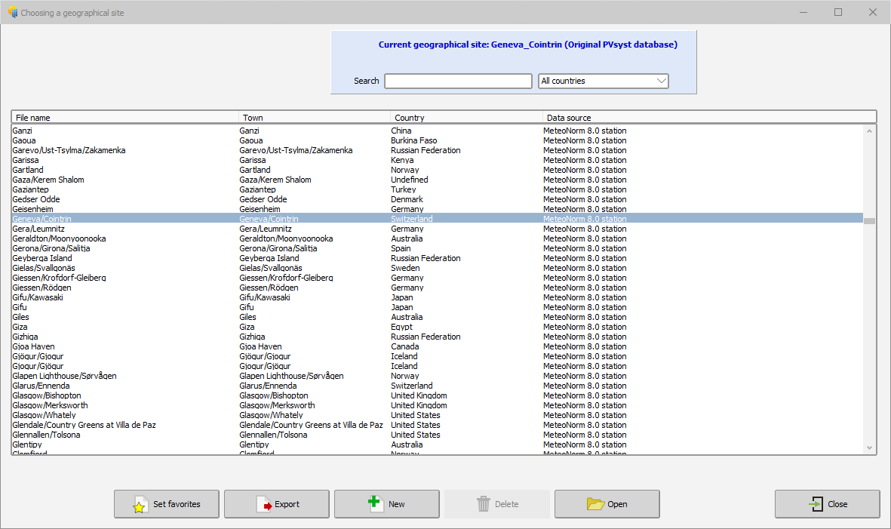891x529 pixels.
Task: Maximize the window
Action: point(838,12)
